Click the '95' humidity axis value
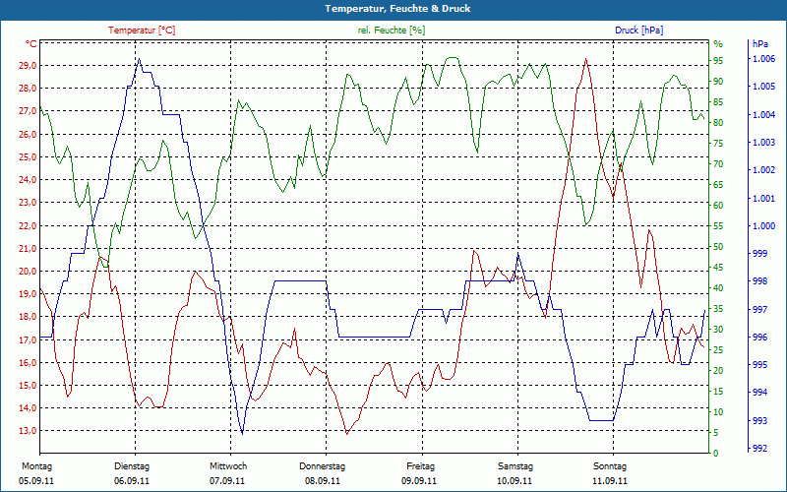The width and height of the screenshot is (787, 492). click(x=718, y=61)
